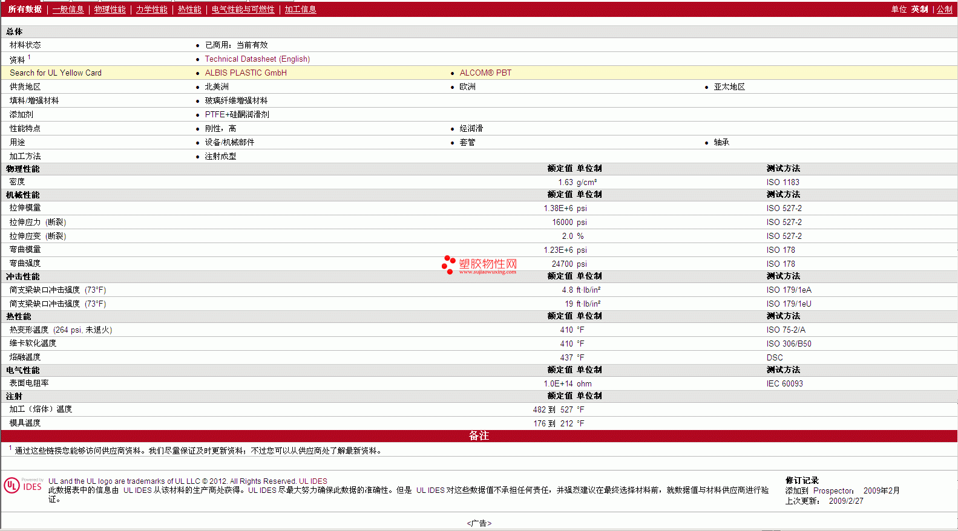This screenshot has width=958, height=531.
Task: Click the 维卡软化温度 row label
Action: pos(33,344)
